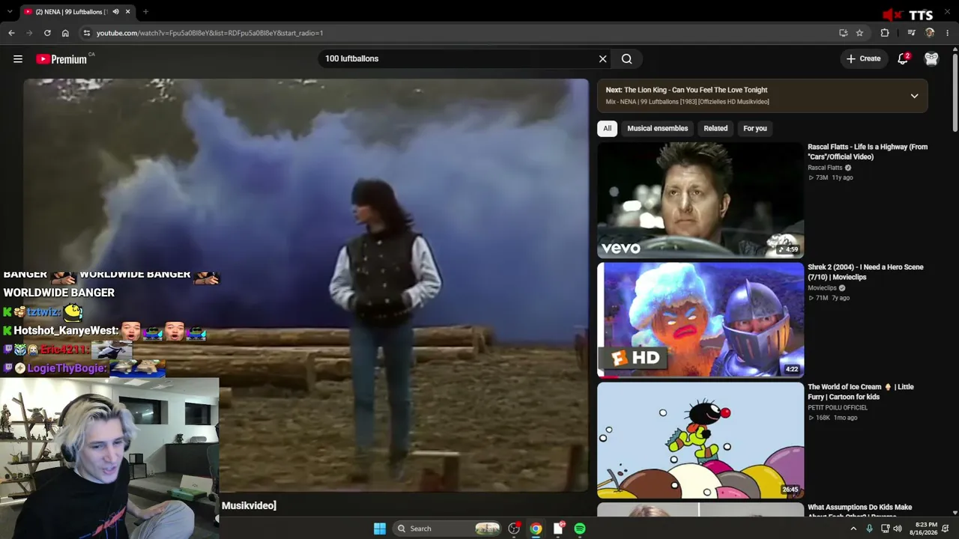Go to YouTube Premium home logo

[x=61, y=59]
